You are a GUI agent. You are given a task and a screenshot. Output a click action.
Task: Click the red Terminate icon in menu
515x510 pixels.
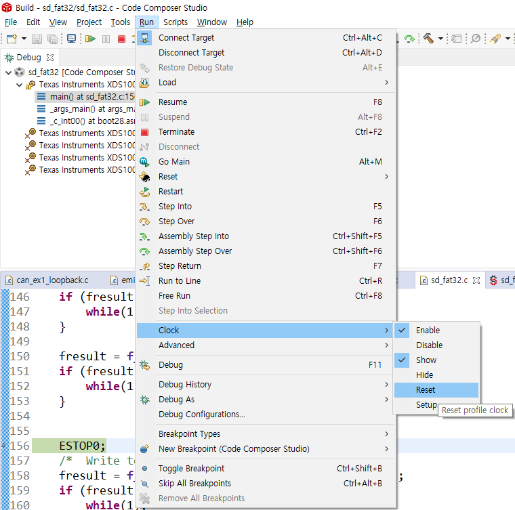click(144, 132)
